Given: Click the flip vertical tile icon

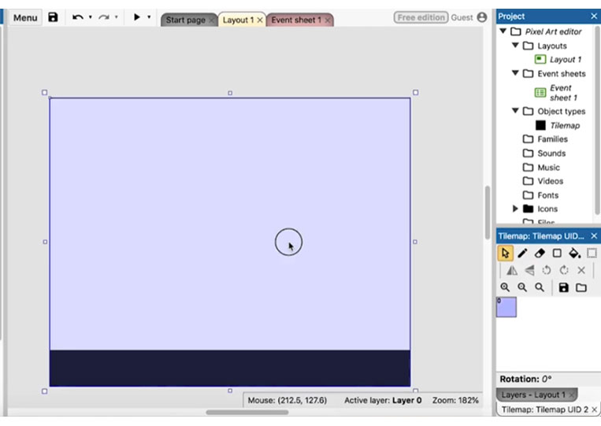Looking at the screenshot, I should [x=529, y=270].
